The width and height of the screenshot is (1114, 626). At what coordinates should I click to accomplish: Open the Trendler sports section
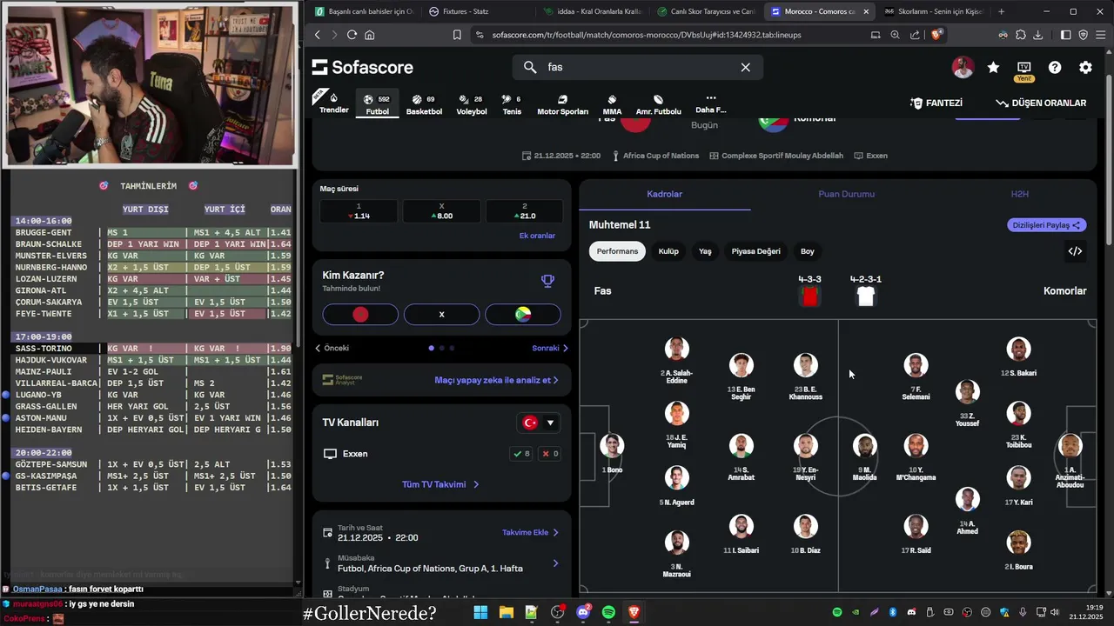tap(333, 103)
